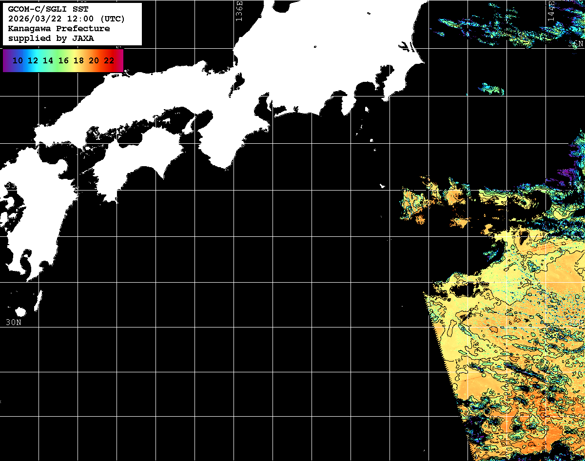Click the Kanagawa Prefecture label
This screenshot has height=461, width=585.
(59, 29)
